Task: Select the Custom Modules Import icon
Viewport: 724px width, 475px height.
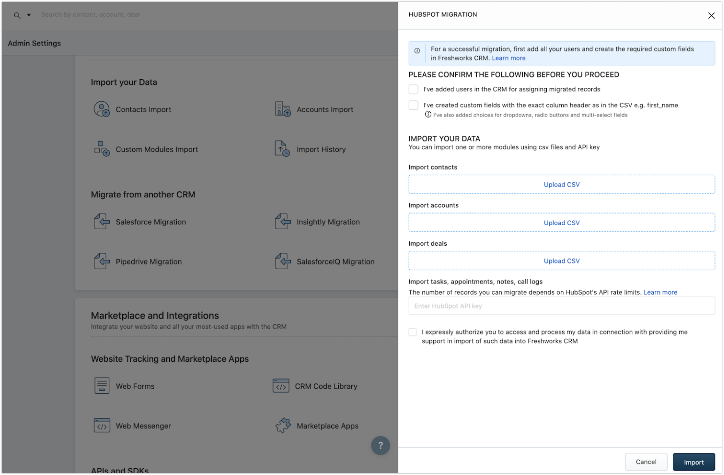Action: (x=102, y=149)
